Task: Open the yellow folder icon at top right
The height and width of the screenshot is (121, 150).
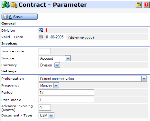Action: (x=139, y=5)
